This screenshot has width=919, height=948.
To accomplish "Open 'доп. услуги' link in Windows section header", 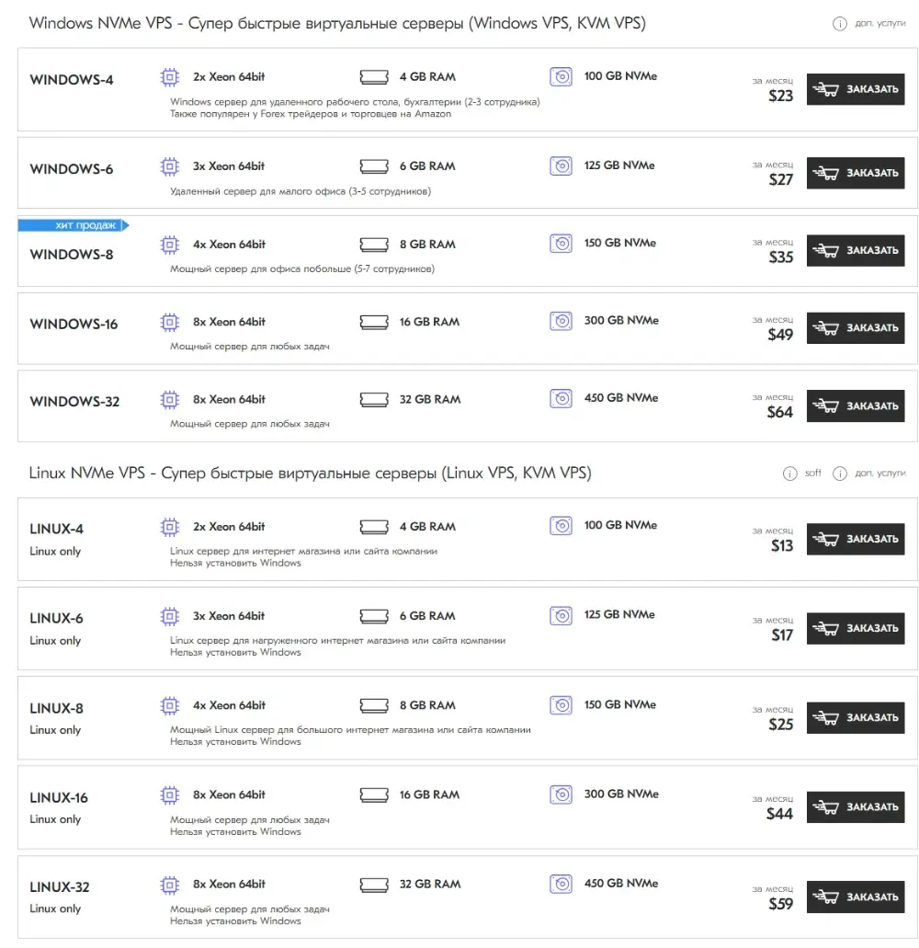I will coord(879,24).
